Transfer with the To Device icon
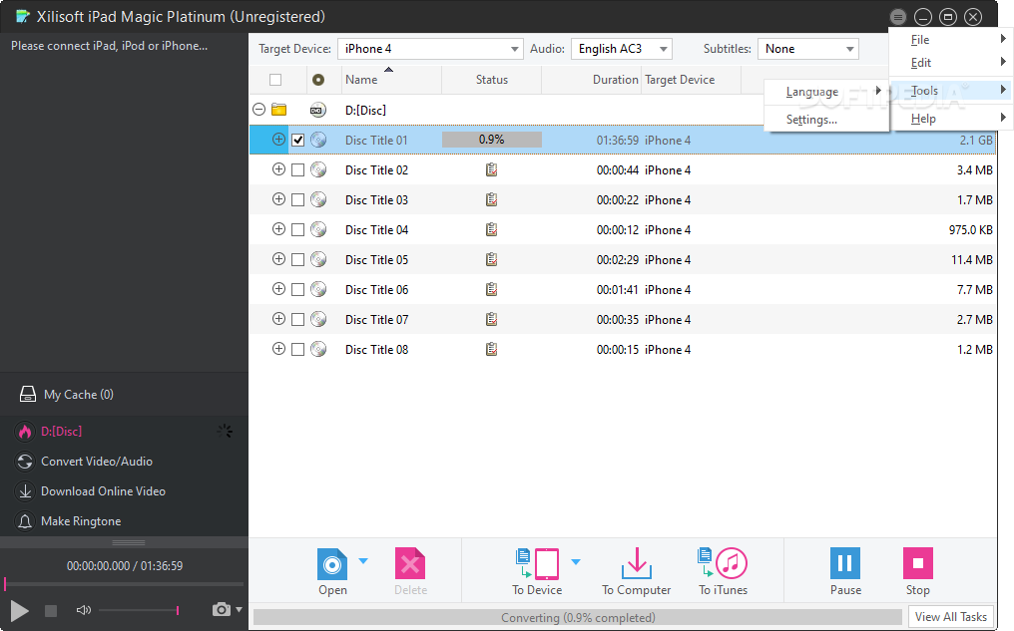Screen dimensions: 1014x631 pyautogui.click(x=537, y=564)
